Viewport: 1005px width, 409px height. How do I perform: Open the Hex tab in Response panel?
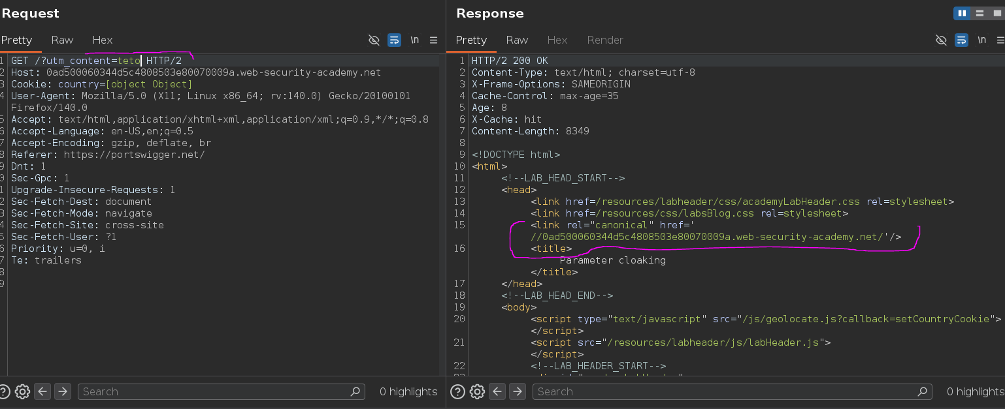pyautogui.click(x=557, y=40)
